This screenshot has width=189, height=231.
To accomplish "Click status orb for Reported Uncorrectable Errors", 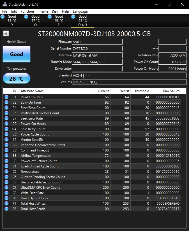I will 6,145.
